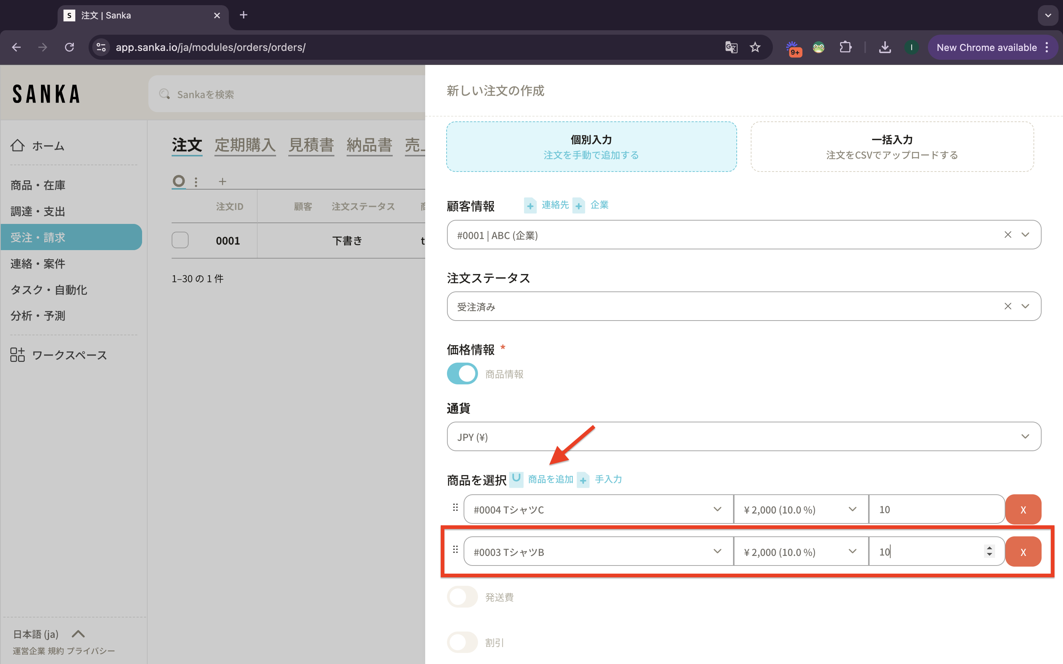1063x664 pixels.
Task: Bookmark the page with the star icon
Action: [755, 48]
